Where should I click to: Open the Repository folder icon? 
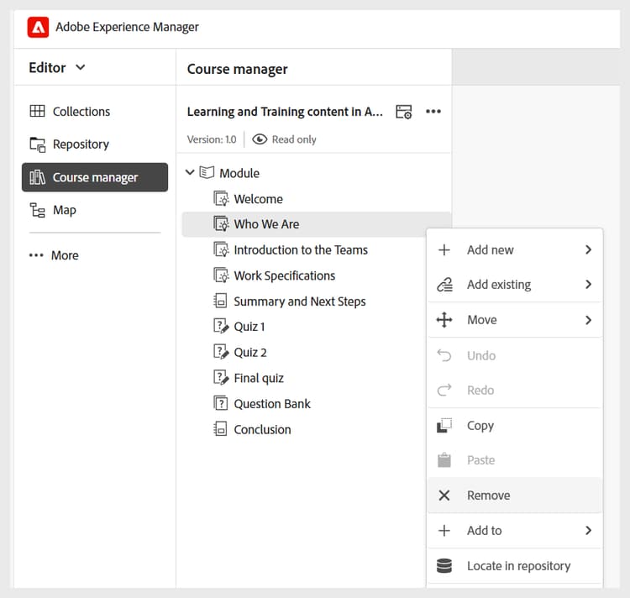pyautogui.click(x=38, y=144)
